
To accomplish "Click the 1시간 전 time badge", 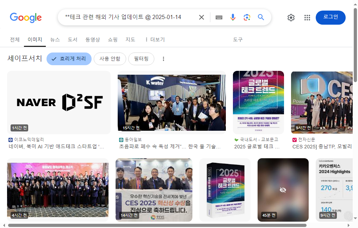I will click(19, 128).
